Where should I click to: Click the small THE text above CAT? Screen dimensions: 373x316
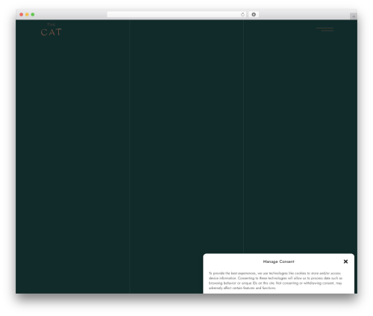(x=51, y=25)
